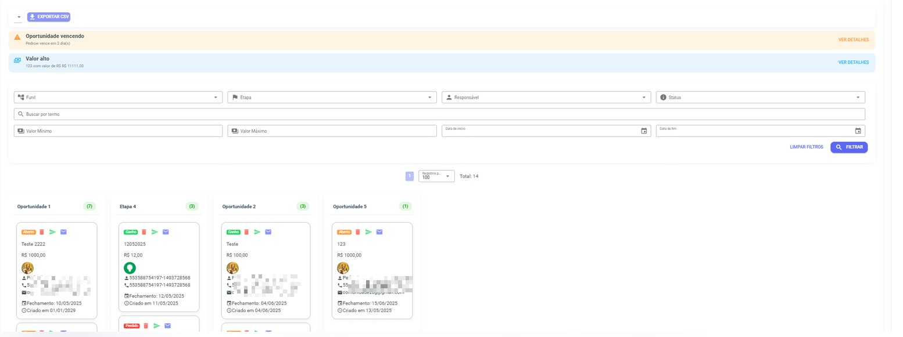View details of 'Oportunidade vencendo' alert
The height and width of the screenshot is (337, 903).
pos(853,40)
